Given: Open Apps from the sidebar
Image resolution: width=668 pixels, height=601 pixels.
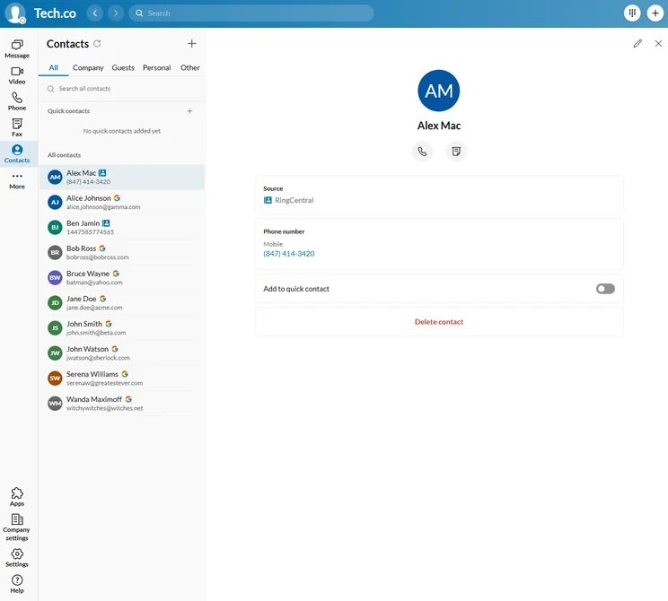Looking at the screenshot, I should [17, 497].
